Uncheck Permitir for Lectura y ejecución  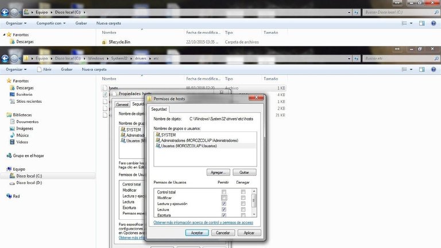[x=224, y=204]
